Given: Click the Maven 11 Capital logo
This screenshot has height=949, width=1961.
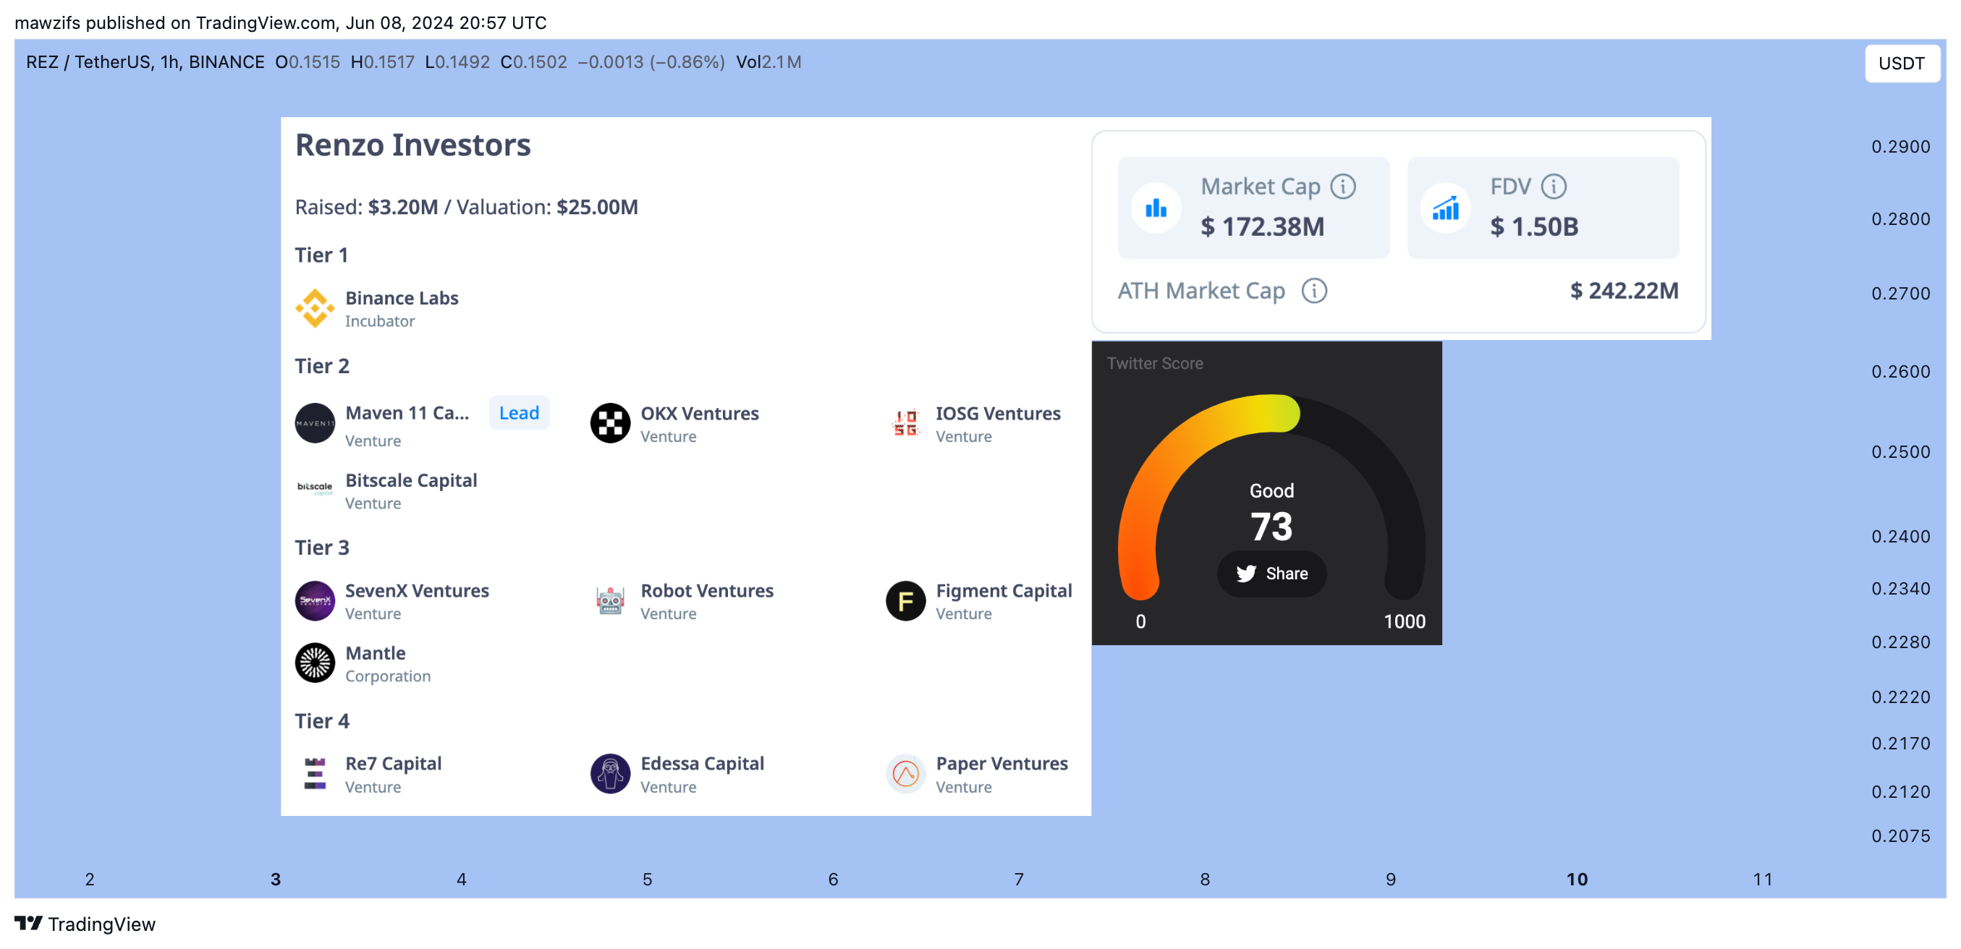Looking at the screenshot, I should point(314,423).
